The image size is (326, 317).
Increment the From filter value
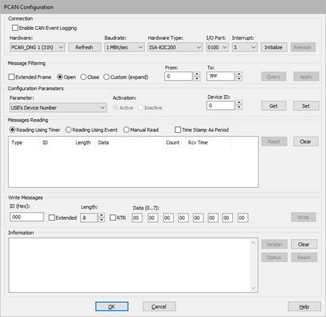tap(197, 74)
